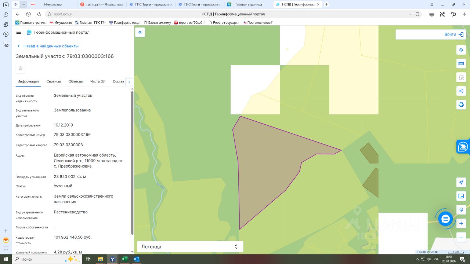Open File Explorer from the taskbar

coord(100,259)
